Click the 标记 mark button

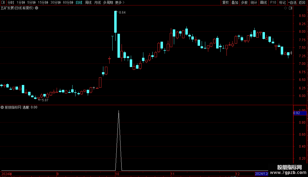point(282,2)
